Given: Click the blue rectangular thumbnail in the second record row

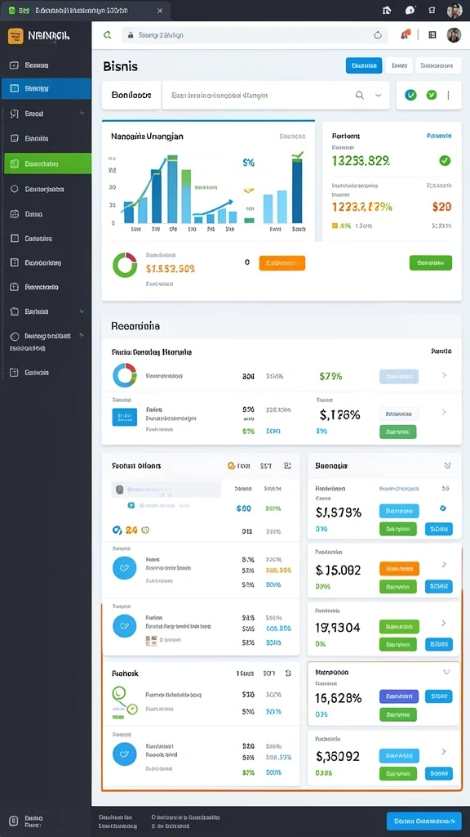Looking at the screenshot, I should (125, 417).
